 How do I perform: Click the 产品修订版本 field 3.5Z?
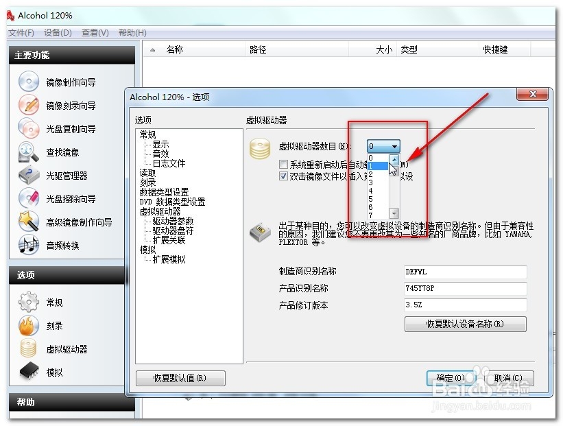coord(466,305)
